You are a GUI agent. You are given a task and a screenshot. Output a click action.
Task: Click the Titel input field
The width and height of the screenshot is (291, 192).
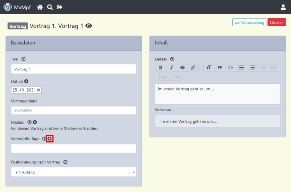pyautogui.click(x=74, y=69)
